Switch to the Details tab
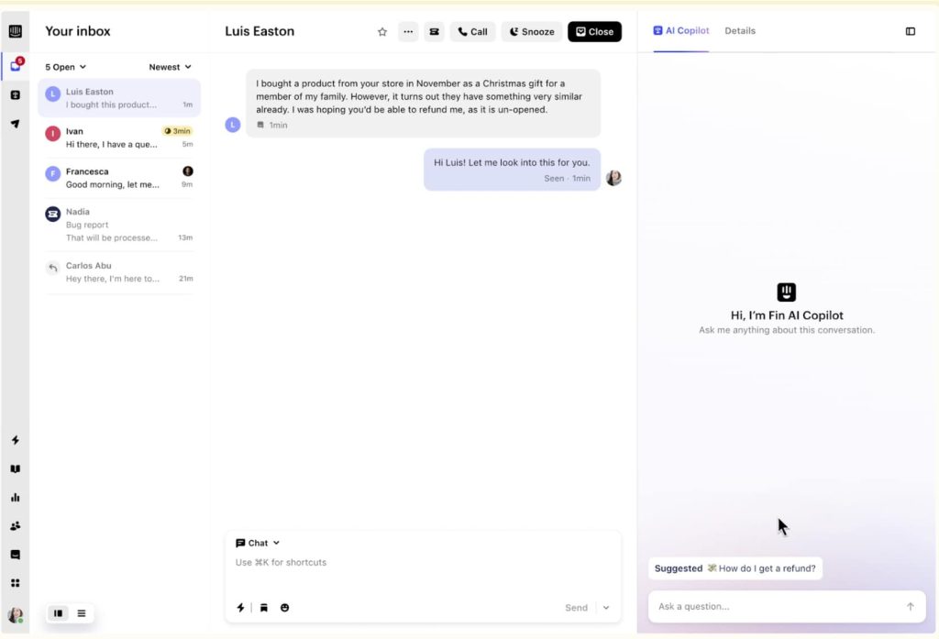Screen dimensions: 939x639 click(740, 30)
